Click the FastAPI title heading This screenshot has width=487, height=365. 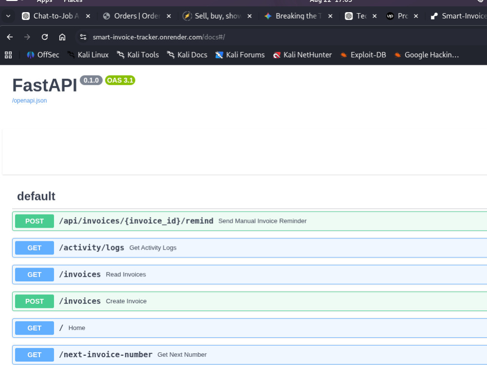(44, 85)
